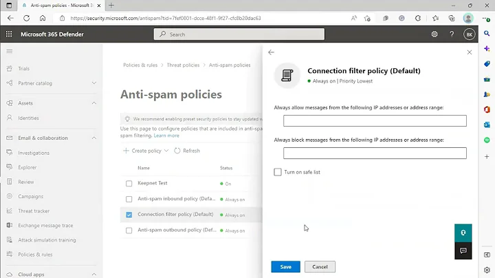Open Explorer in sidebar
This screenshot has width=495, height=278.
pyautogui.click(x=27, y=167)
